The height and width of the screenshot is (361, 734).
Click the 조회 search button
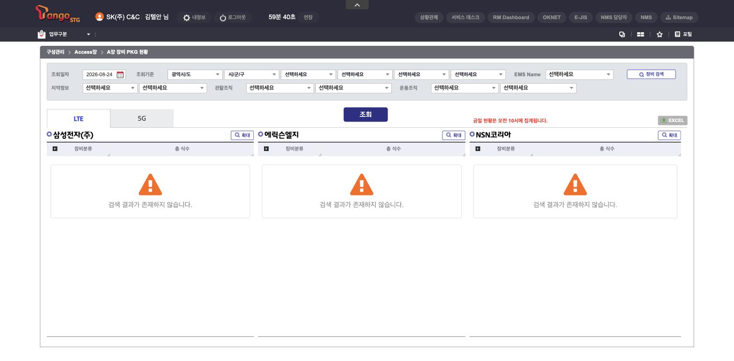tap(366, 115)
